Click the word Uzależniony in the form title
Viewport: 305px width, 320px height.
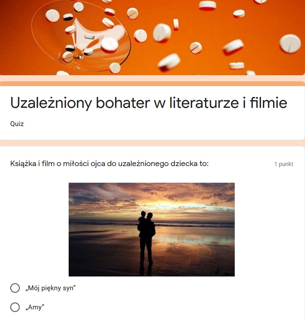(51, 103)
